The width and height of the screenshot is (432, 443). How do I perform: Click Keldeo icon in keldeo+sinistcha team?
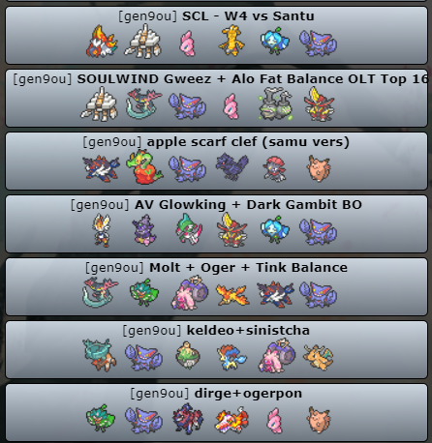click(x=231, y=357)
